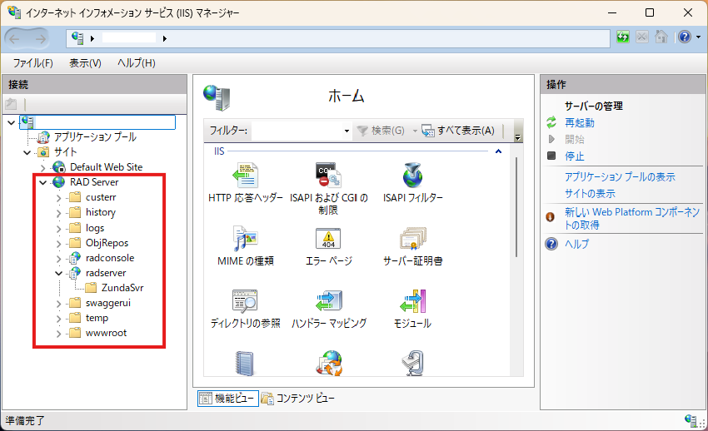The width and height of the screenshot is (708, 431).
Task: Open the フィルター combo box dropdown
Action: pos(347,131)
